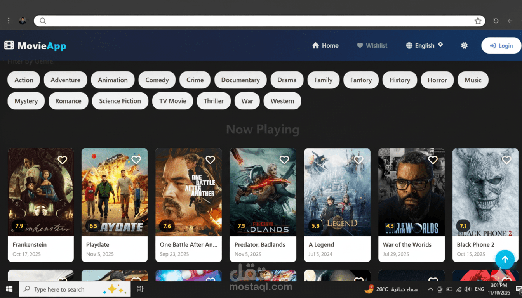The height and width of the screenshot is (298, 522).
Task: Click the scroll-to-top arrow icon
Action: (x=505, y=259)
